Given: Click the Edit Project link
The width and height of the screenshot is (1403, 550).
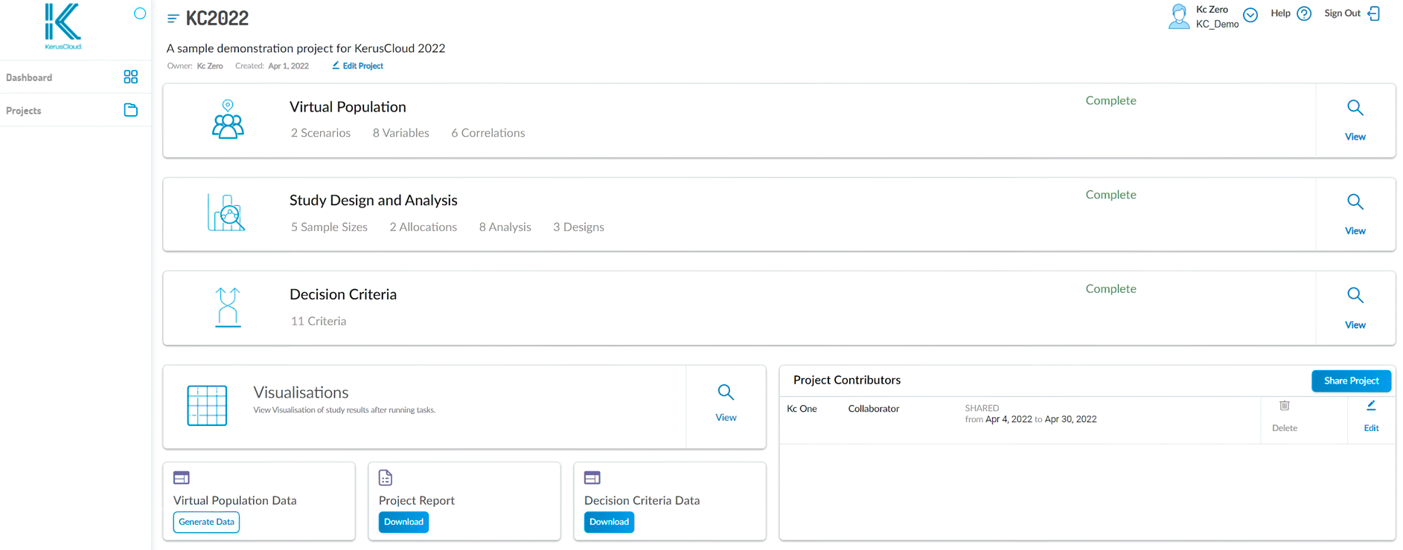Looking at the screenshot, I should tap(362, 66).
